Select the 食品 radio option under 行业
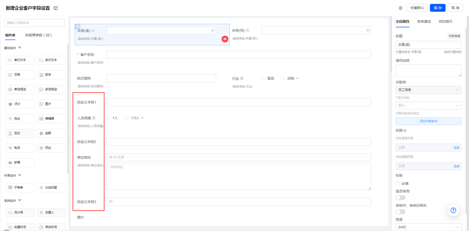The height and width of the screenshot is (231, 469). click(x=263, y=78)
